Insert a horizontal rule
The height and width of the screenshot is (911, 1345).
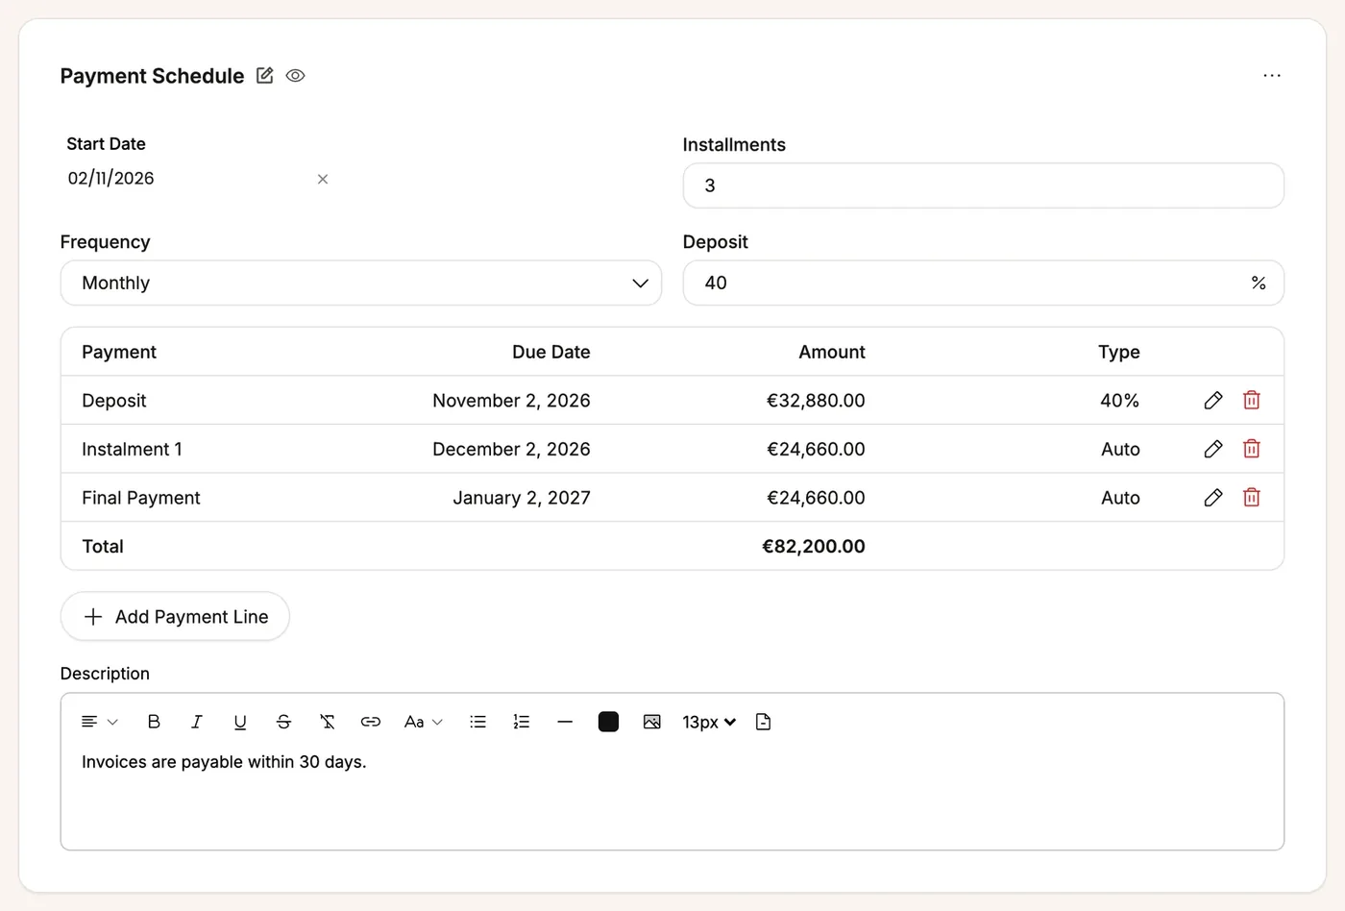565,722
